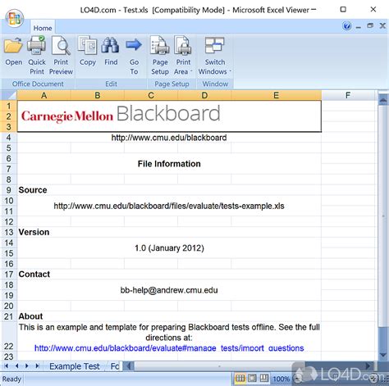Screen dimensions: 389x386
Task: Go to the next sheet tab
Action: pyautogui.click(x=27, y=366)
